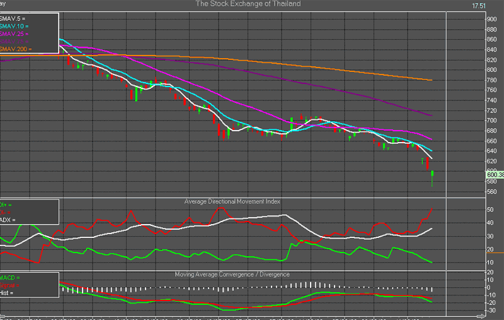Image resolution: width=504 pixels, height=320 pixels.
Task: Click the 900 price axis label
Action: point(491,20)
